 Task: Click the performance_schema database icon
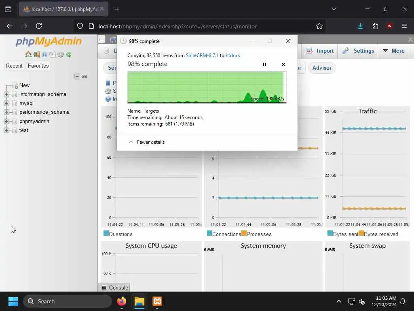coord(15,113)
